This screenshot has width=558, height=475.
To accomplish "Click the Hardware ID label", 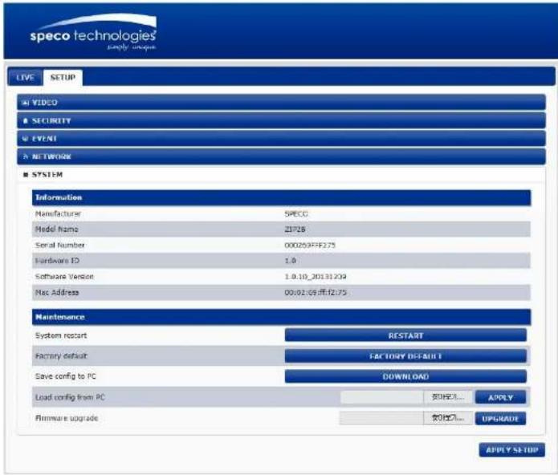I will point(57,261).
